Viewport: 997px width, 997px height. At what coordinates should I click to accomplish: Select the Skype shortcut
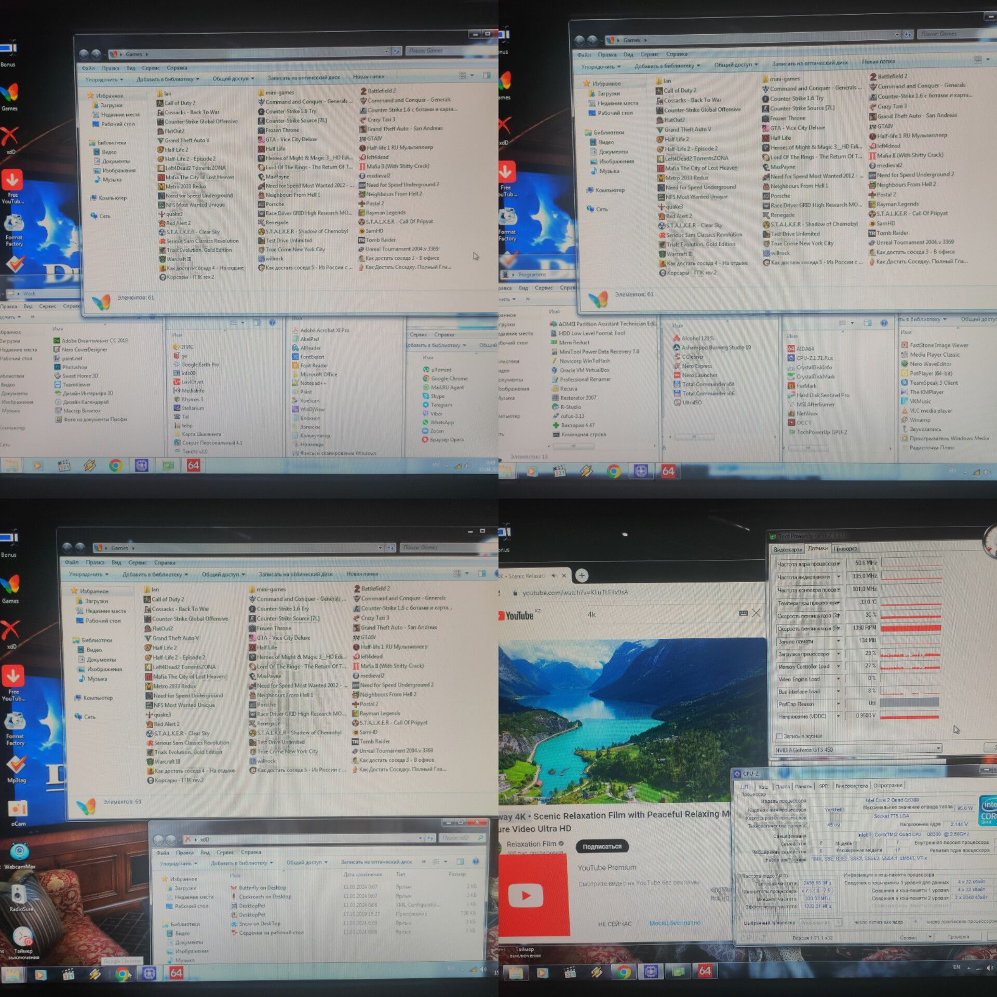434,396
